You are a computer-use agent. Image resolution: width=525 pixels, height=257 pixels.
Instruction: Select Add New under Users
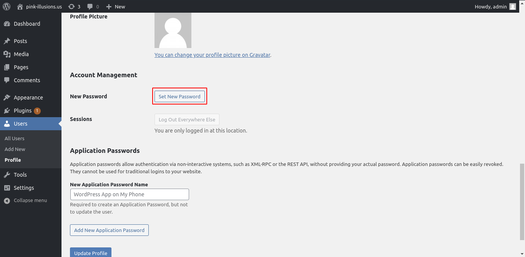[x=15, y=149]
